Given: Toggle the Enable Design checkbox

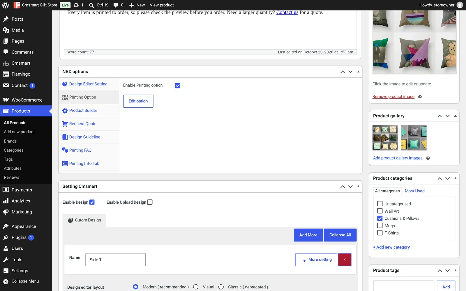Looking at the screenshot, I should (92, 202).
